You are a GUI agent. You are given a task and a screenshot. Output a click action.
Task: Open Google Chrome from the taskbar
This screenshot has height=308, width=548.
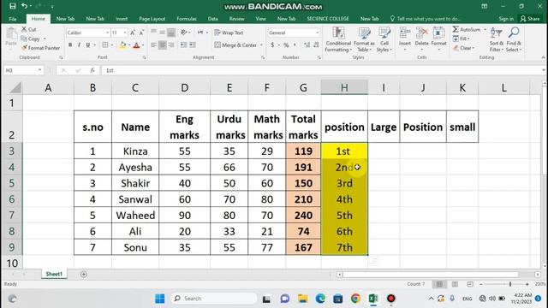(x=355, y=299)
